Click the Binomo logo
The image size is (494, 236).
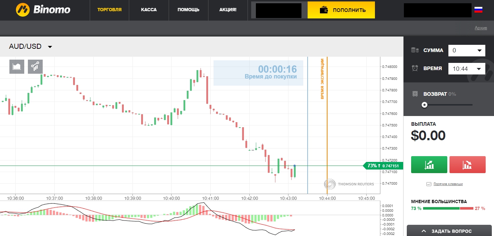pos(43,10)
